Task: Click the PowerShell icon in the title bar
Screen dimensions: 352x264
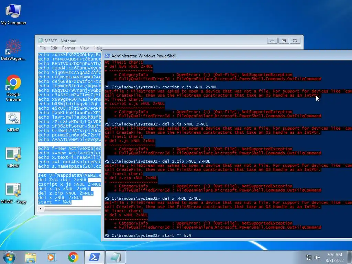Action: click(107, 56)
